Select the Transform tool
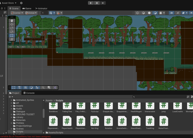193x138 pixels. [x=12, y=39]
